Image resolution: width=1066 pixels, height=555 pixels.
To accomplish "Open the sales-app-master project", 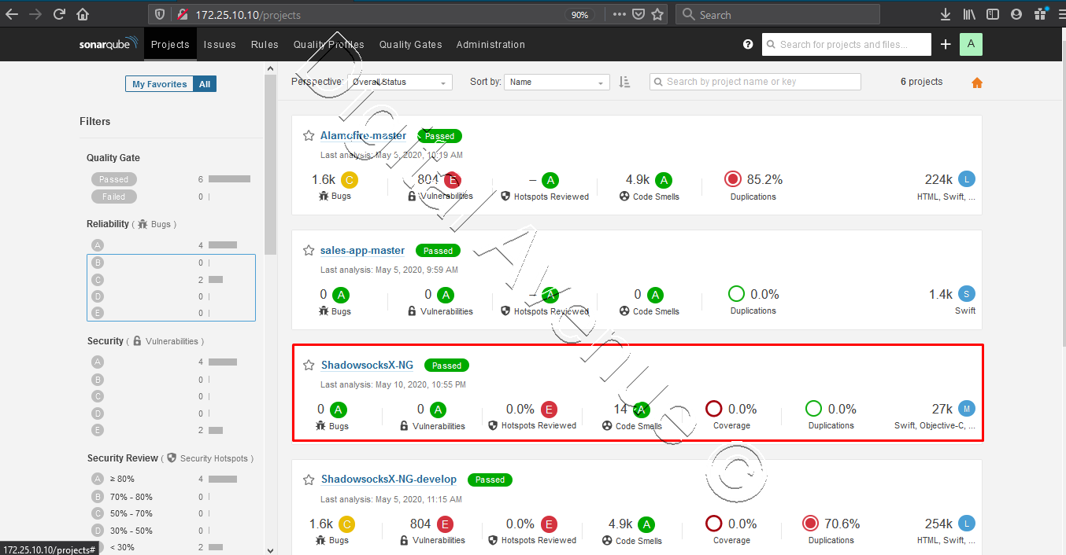I will click(x=362, y=250).
